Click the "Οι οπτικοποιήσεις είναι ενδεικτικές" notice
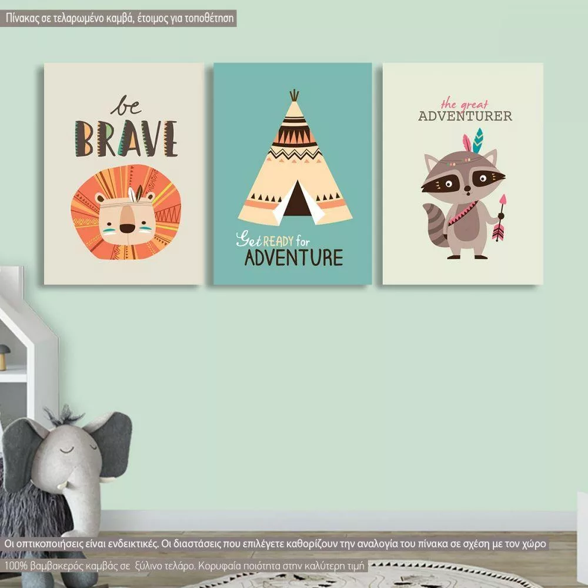 [x=275, y=544]
